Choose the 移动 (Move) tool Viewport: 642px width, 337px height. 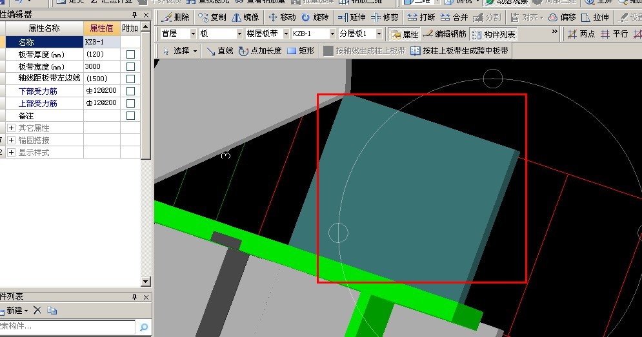pos(282,17)
